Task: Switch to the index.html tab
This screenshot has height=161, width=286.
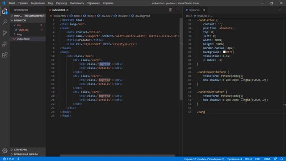Action: pos(59,10)
